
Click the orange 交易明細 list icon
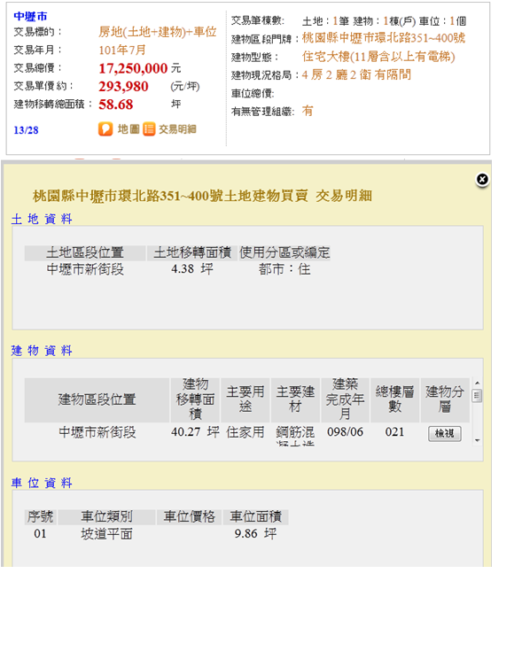point(149,129)
